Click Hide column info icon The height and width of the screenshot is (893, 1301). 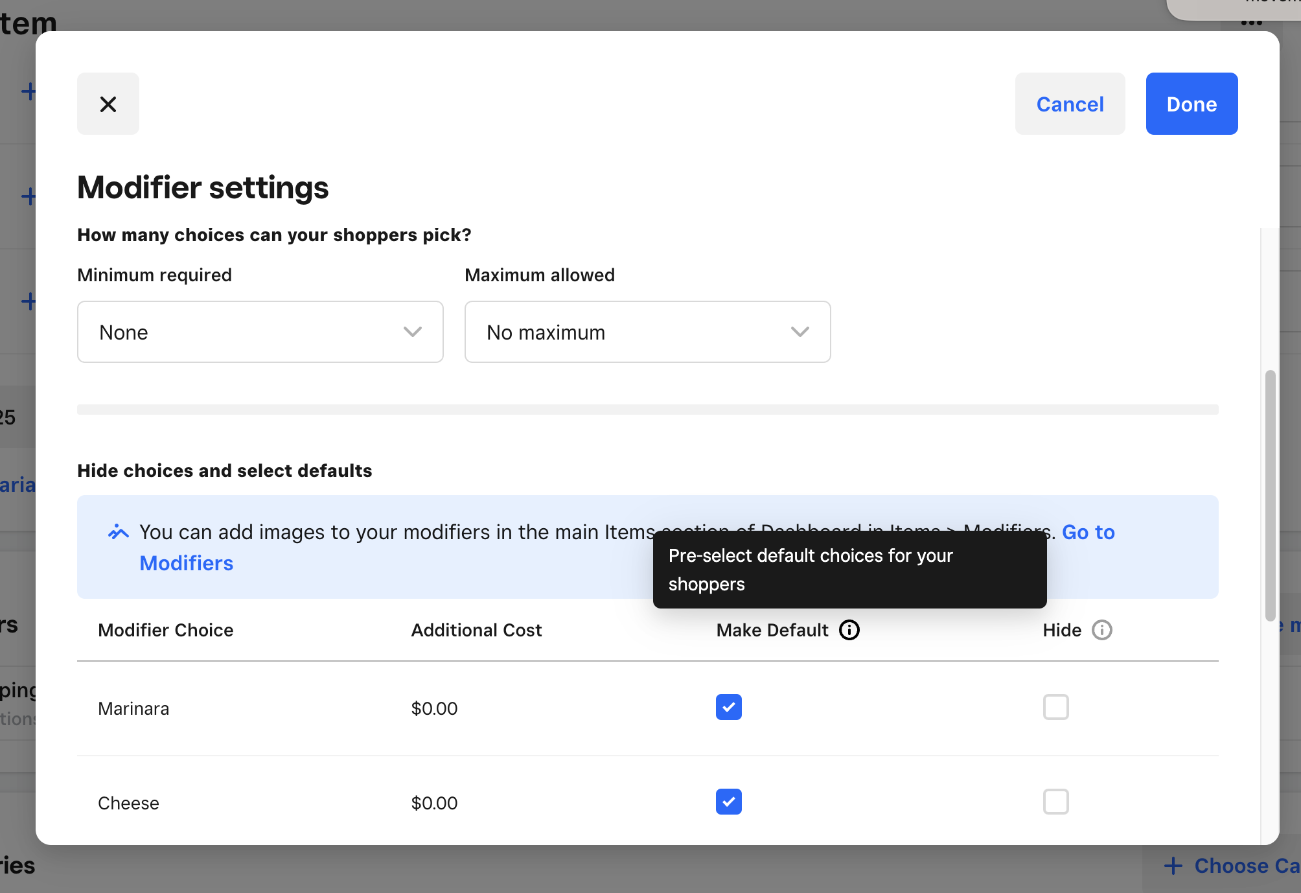[1101, 630]
